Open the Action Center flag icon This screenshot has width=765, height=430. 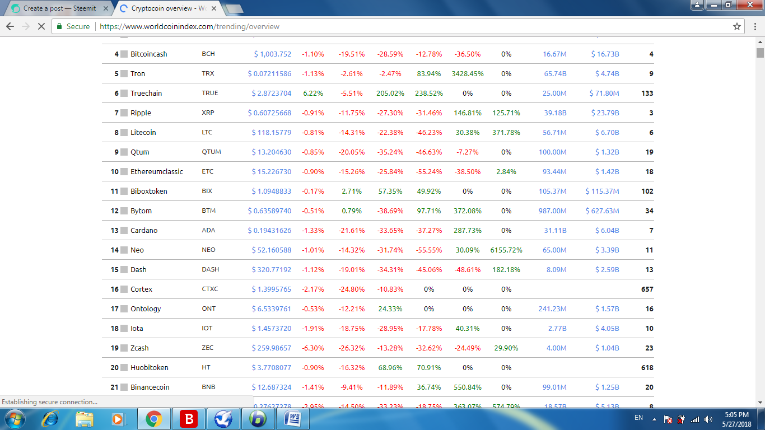pos(668,419)
